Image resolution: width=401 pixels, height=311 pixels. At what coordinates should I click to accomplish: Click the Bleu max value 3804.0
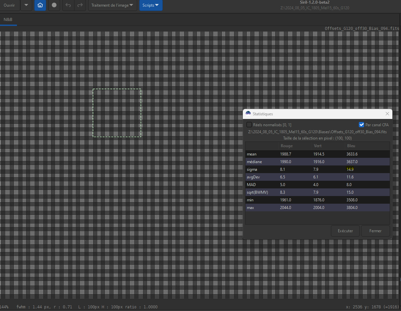[352, 208]
